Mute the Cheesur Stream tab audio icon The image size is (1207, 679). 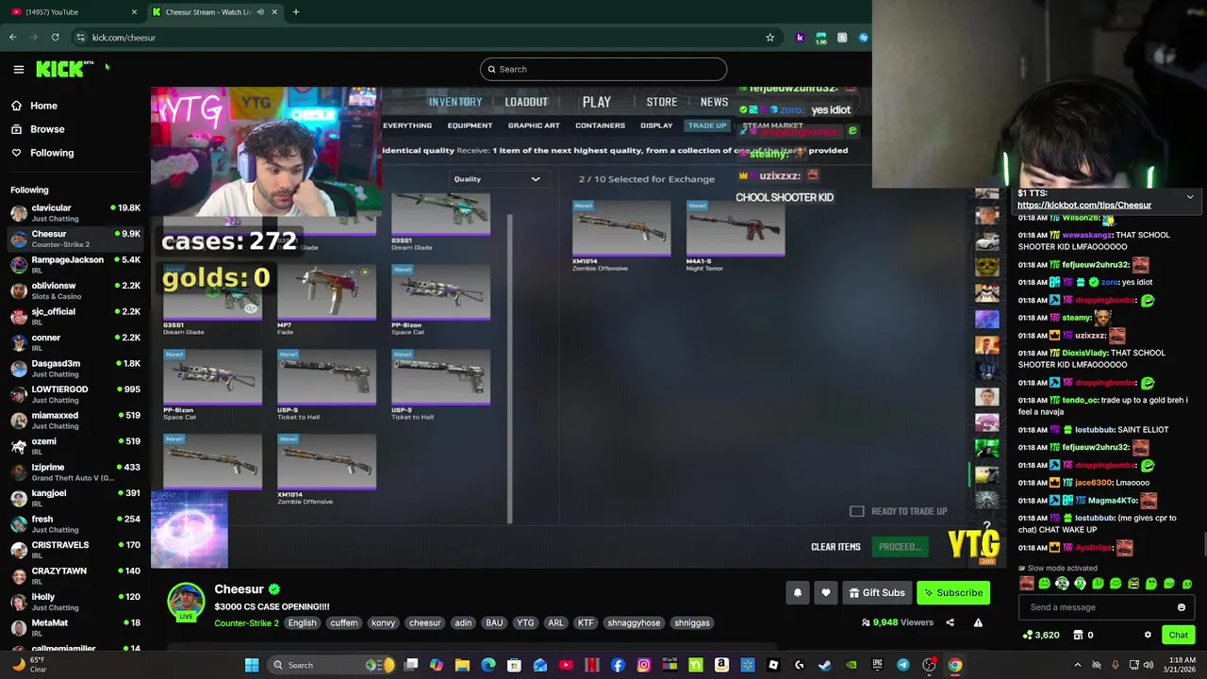(x=260, y=12)
